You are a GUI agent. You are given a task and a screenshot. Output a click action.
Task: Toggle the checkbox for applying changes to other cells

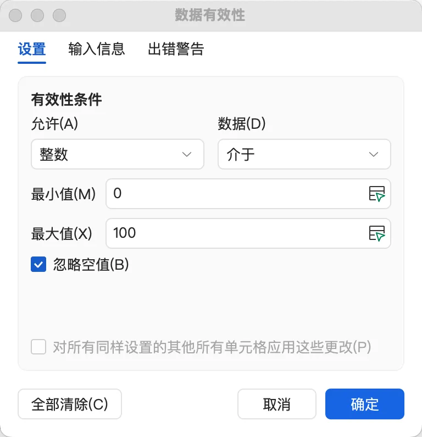coord(38,347)
